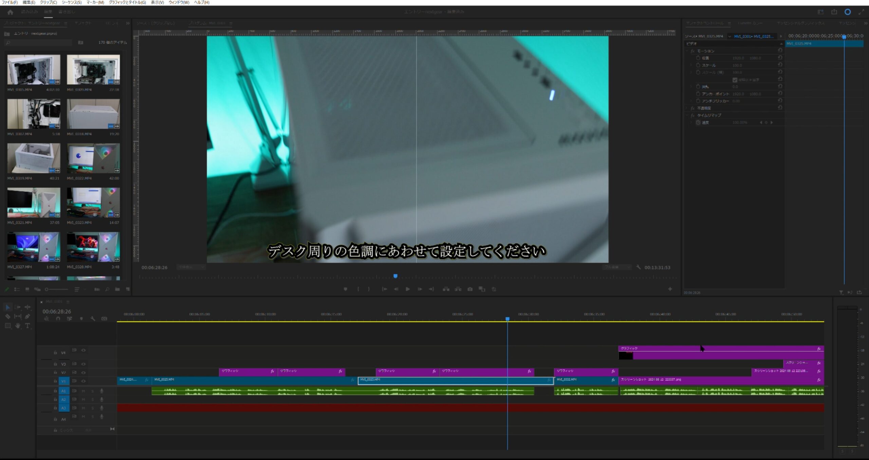
Task: Open Program Monitor settings wrench
Action: (639, 267)
